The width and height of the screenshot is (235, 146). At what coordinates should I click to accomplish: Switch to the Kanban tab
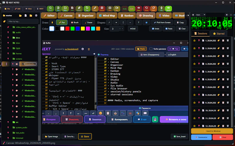point(127,16)
